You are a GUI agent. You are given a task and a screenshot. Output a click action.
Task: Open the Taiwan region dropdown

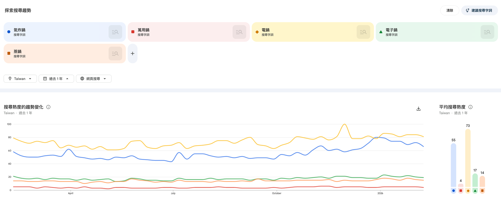(x=20, y=78)
